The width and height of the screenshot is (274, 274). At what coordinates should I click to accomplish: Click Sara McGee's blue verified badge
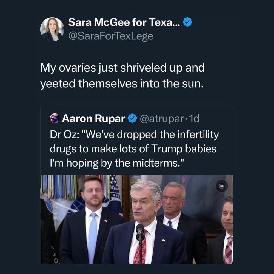[x=187, y=22]
